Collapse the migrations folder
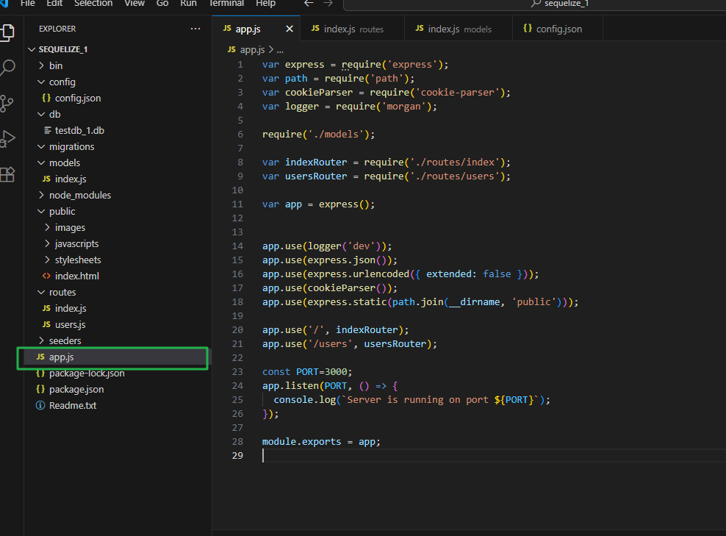726x536 pixels. pos(41,146)
